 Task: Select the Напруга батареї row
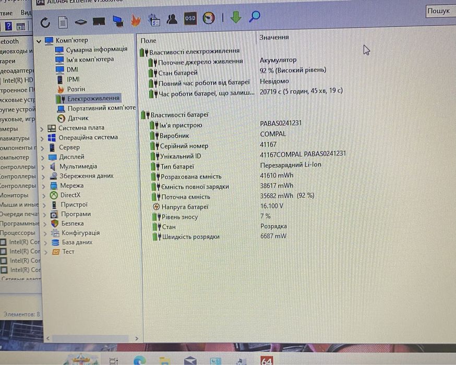tap(218, 206)
